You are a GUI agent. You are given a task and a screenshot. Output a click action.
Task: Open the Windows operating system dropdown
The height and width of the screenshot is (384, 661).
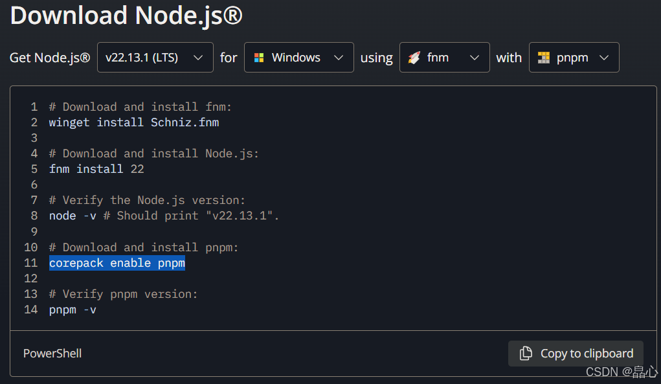299,58
